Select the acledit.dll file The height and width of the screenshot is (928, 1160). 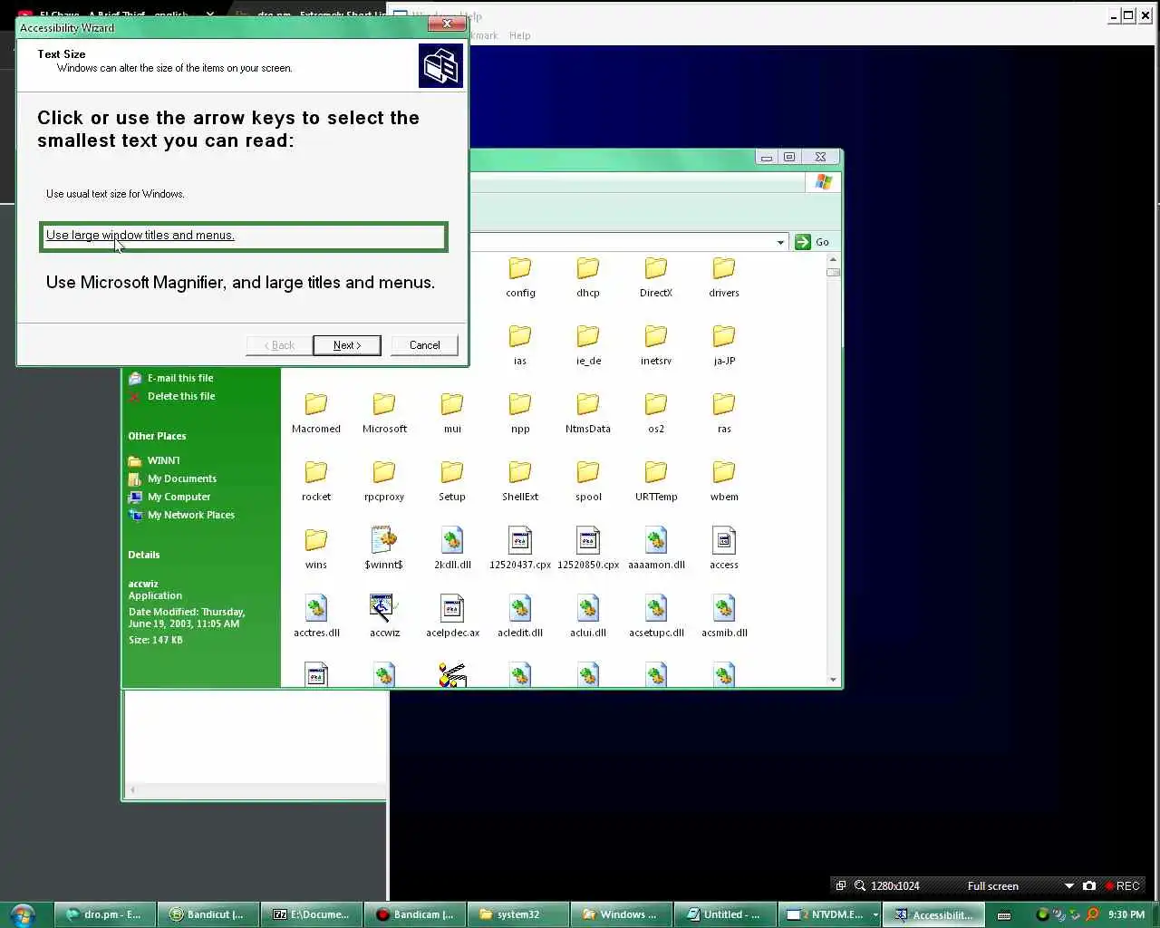click(x=520, y=617)
